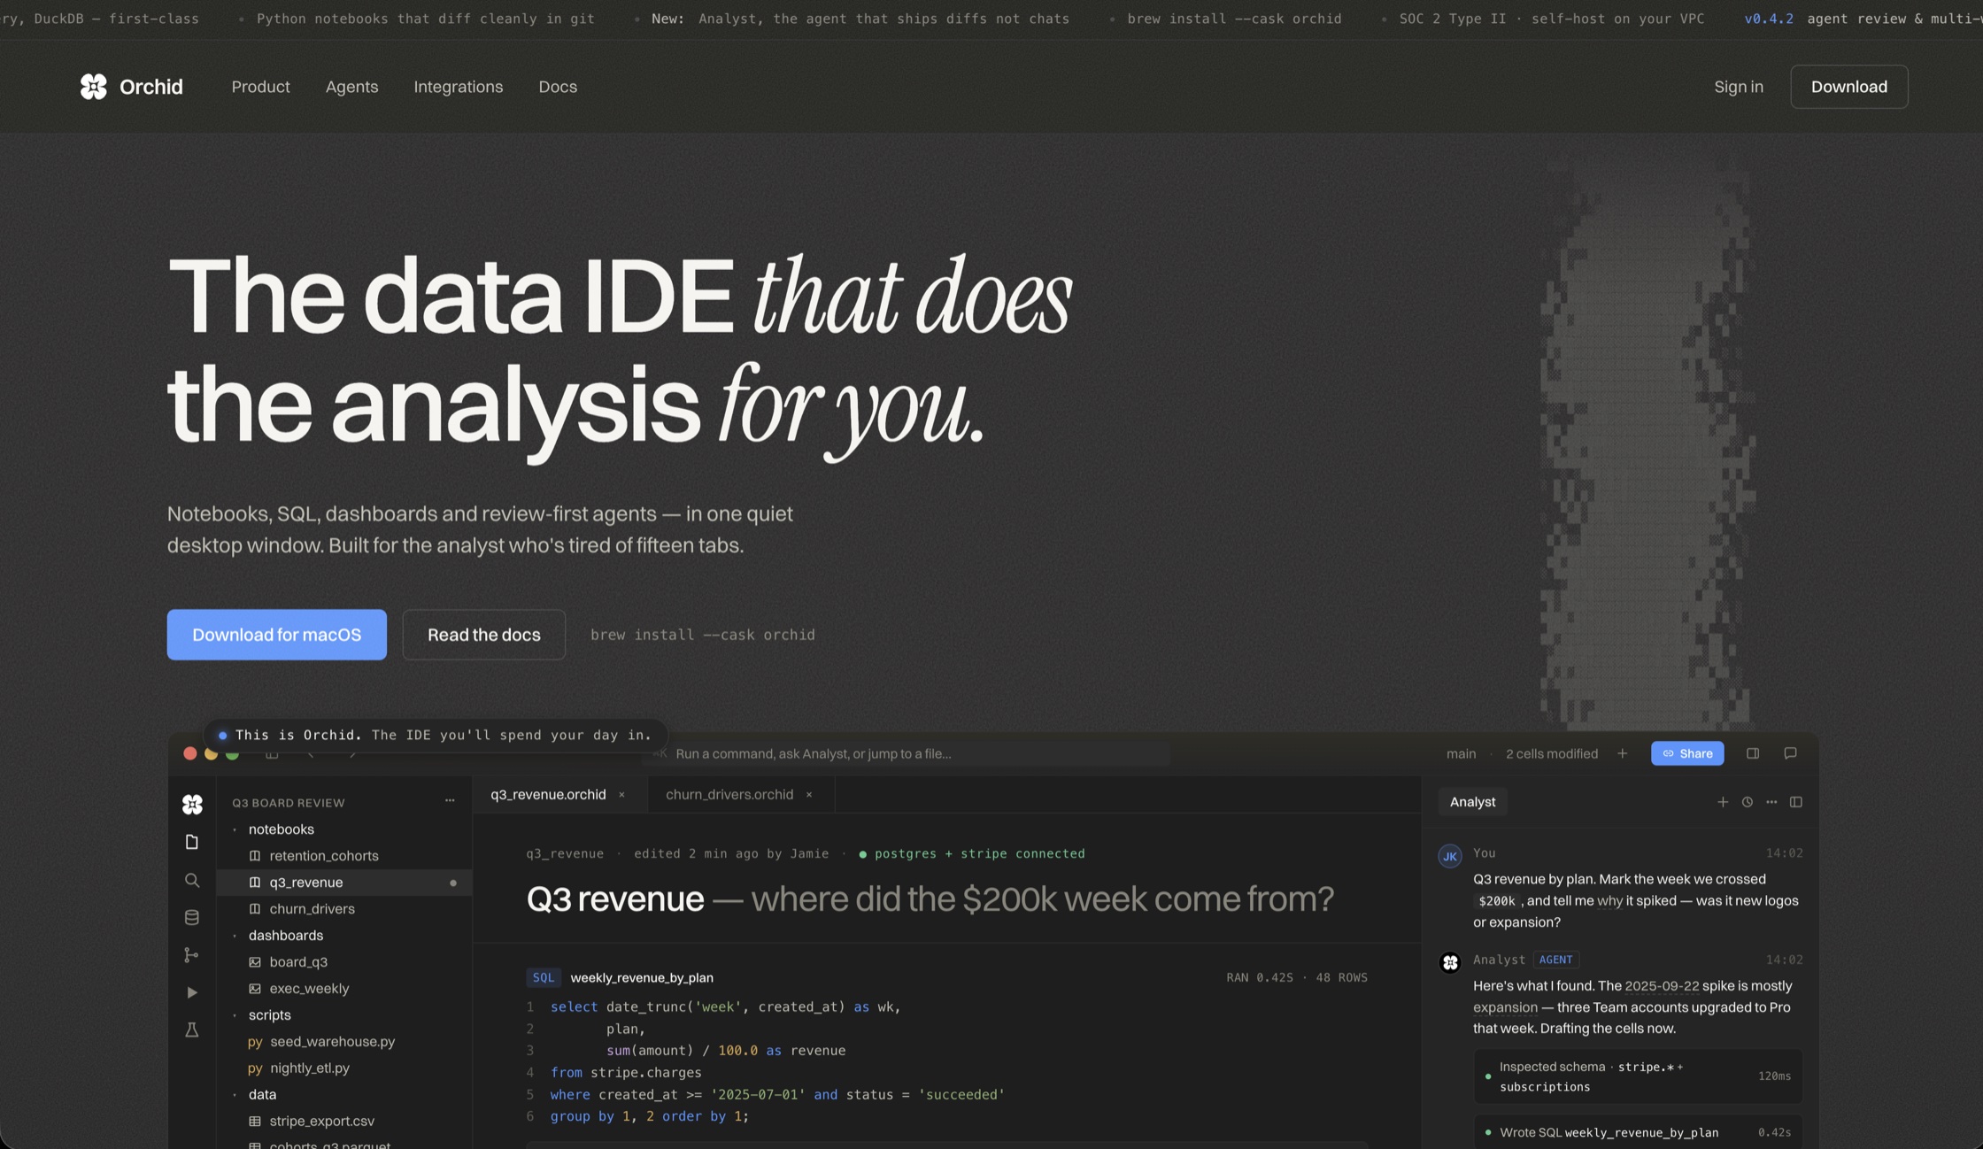Image resolution: width=1983 pixels, height=1149 pixels.
Task: Click Read the docs
Action: point(484,635)
